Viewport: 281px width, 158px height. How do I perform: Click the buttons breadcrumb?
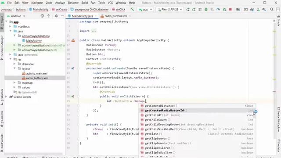(x=21, y=9)
